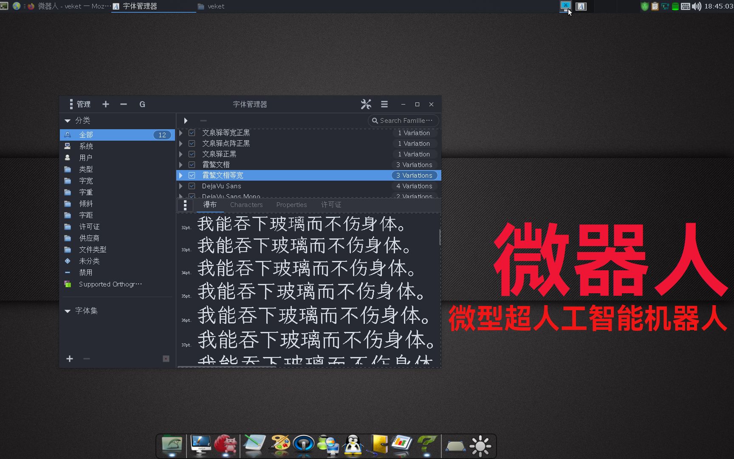Open the 供应商 folder category
The height and width of the screenshot is (459, 734).
click(117, 238)
